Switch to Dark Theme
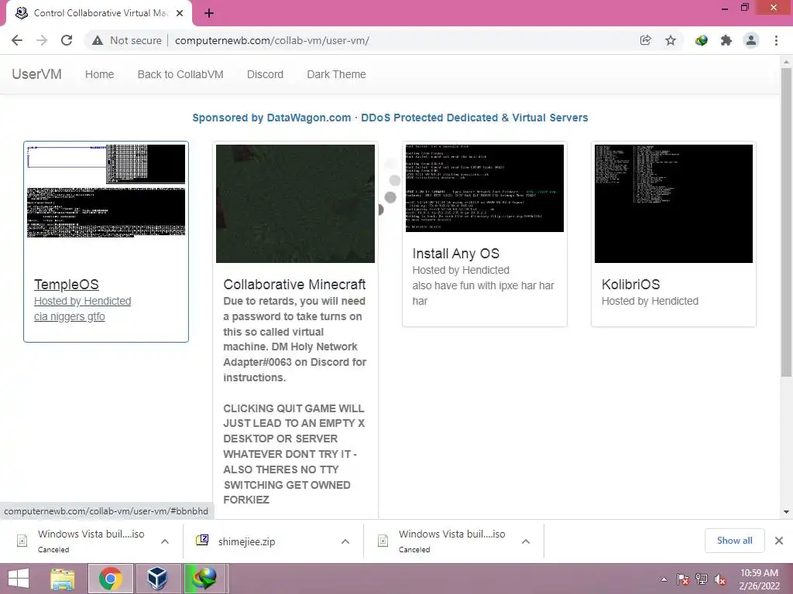793x594 pixels. [336, 74]
